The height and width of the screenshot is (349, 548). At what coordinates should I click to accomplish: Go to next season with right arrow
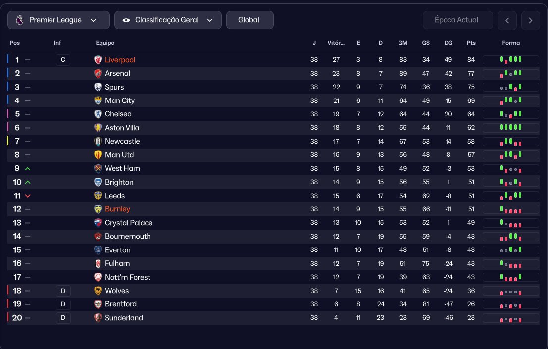point(530,20)
